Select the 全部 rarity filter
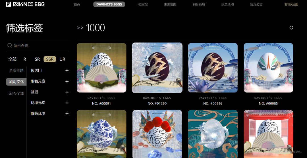The width and height of the screenshot is (307, 158). pyautogui.click(x=12, y=59)
